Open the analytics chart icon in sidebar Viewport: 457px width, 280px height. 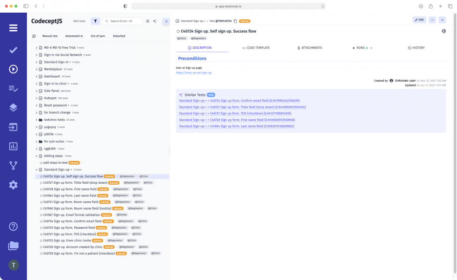(x=13, y=146)
